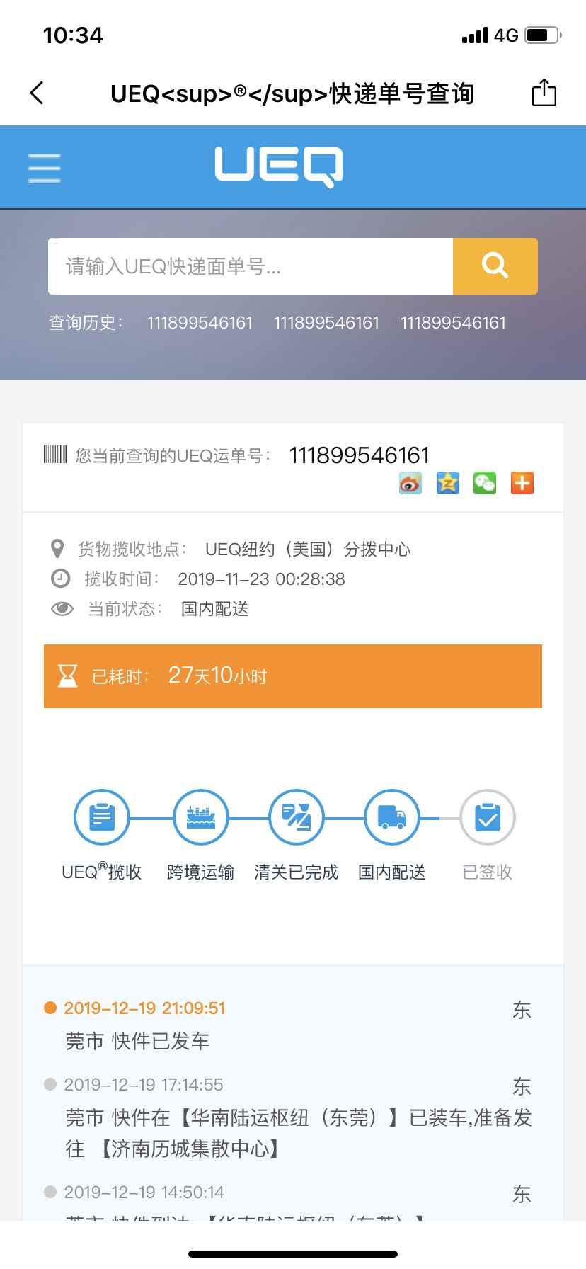Tap the eye icon by 当前状态
This screenshot has height=1269, width=586.
click(x=62, y=608)
